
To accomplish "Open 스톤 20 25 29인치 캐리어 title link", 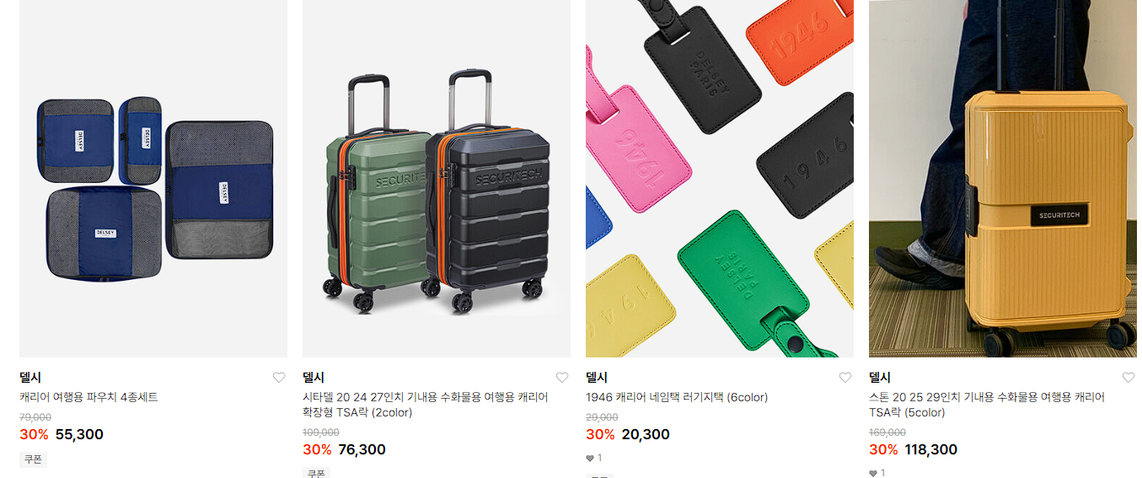I will [987, 405].
